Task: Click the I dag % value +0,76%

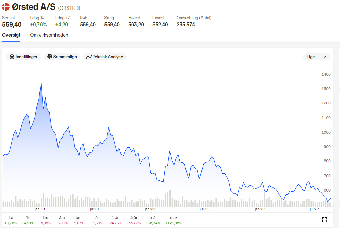Action: [x=38, y=25]
